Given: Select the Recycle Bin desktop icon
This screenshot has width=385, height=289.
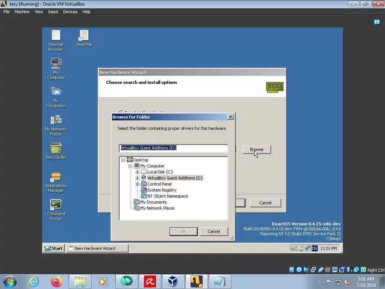Looking at the screenshot, I should (56, 151).
